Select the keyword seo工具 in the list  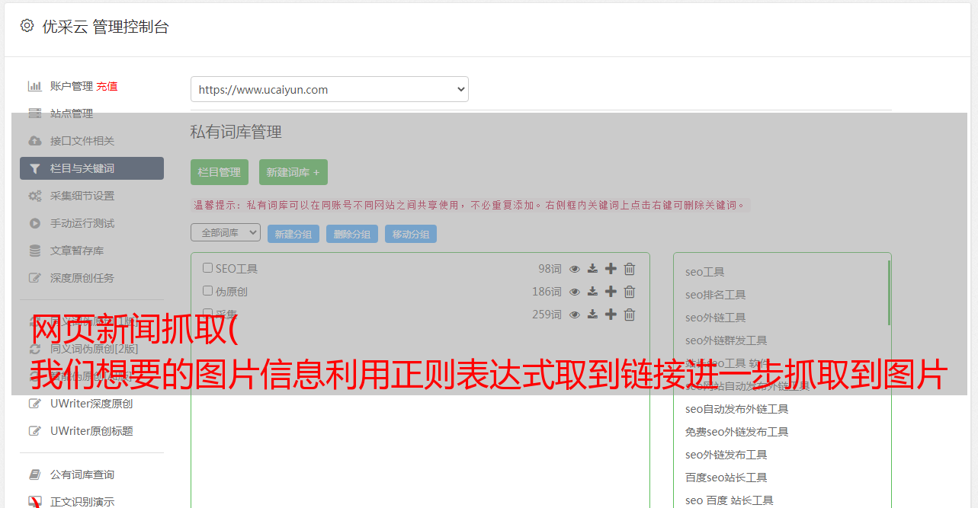coord(704,272)
